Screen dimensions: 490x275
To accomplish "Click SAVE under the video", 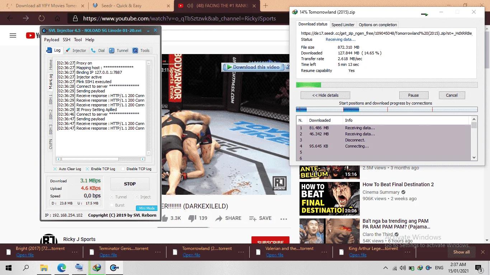I will 260,218.
